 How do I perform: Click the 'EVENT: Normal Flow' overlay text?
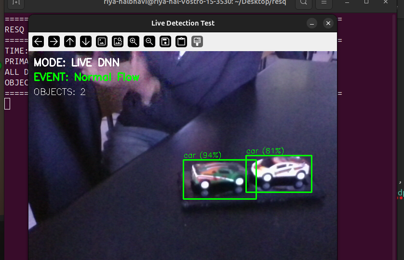pos(87,77)
